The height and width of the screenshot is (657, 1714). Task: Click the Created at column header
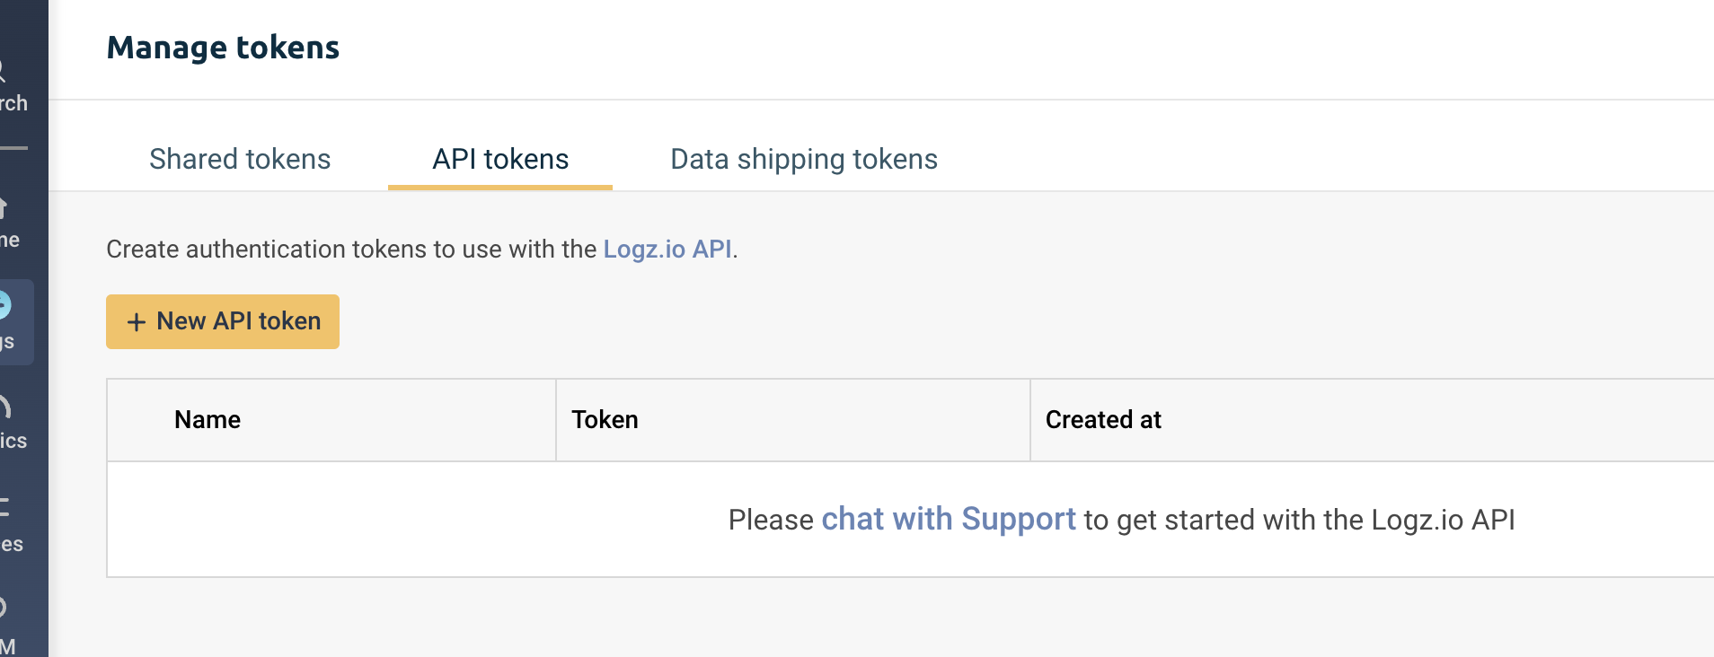pyautogui.click(x=1103, y=419)
